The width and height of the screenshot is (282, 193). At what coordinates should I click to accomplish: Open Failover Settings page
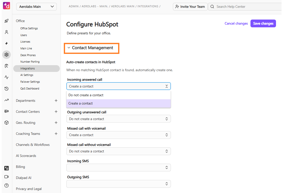(x=30, y=82)
